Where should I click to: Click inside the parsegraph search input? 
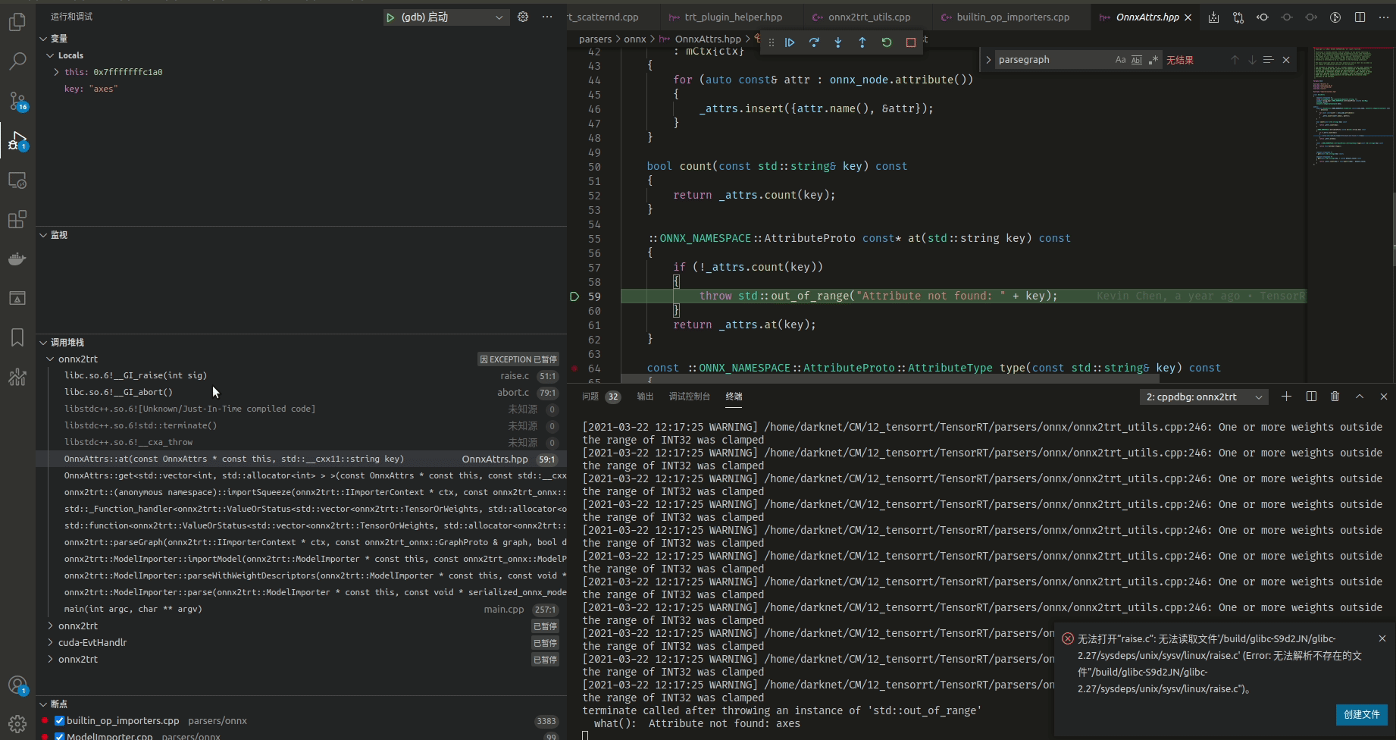[1053, 59]
